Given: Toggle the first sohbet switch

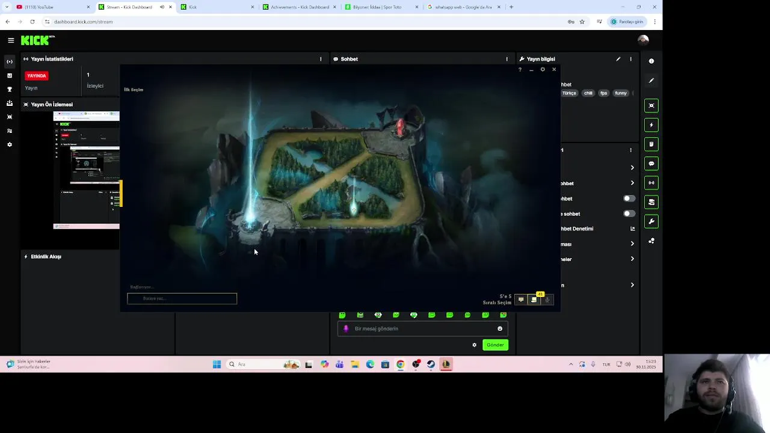Looking at the screenshot, I should [x=629, y=198].
